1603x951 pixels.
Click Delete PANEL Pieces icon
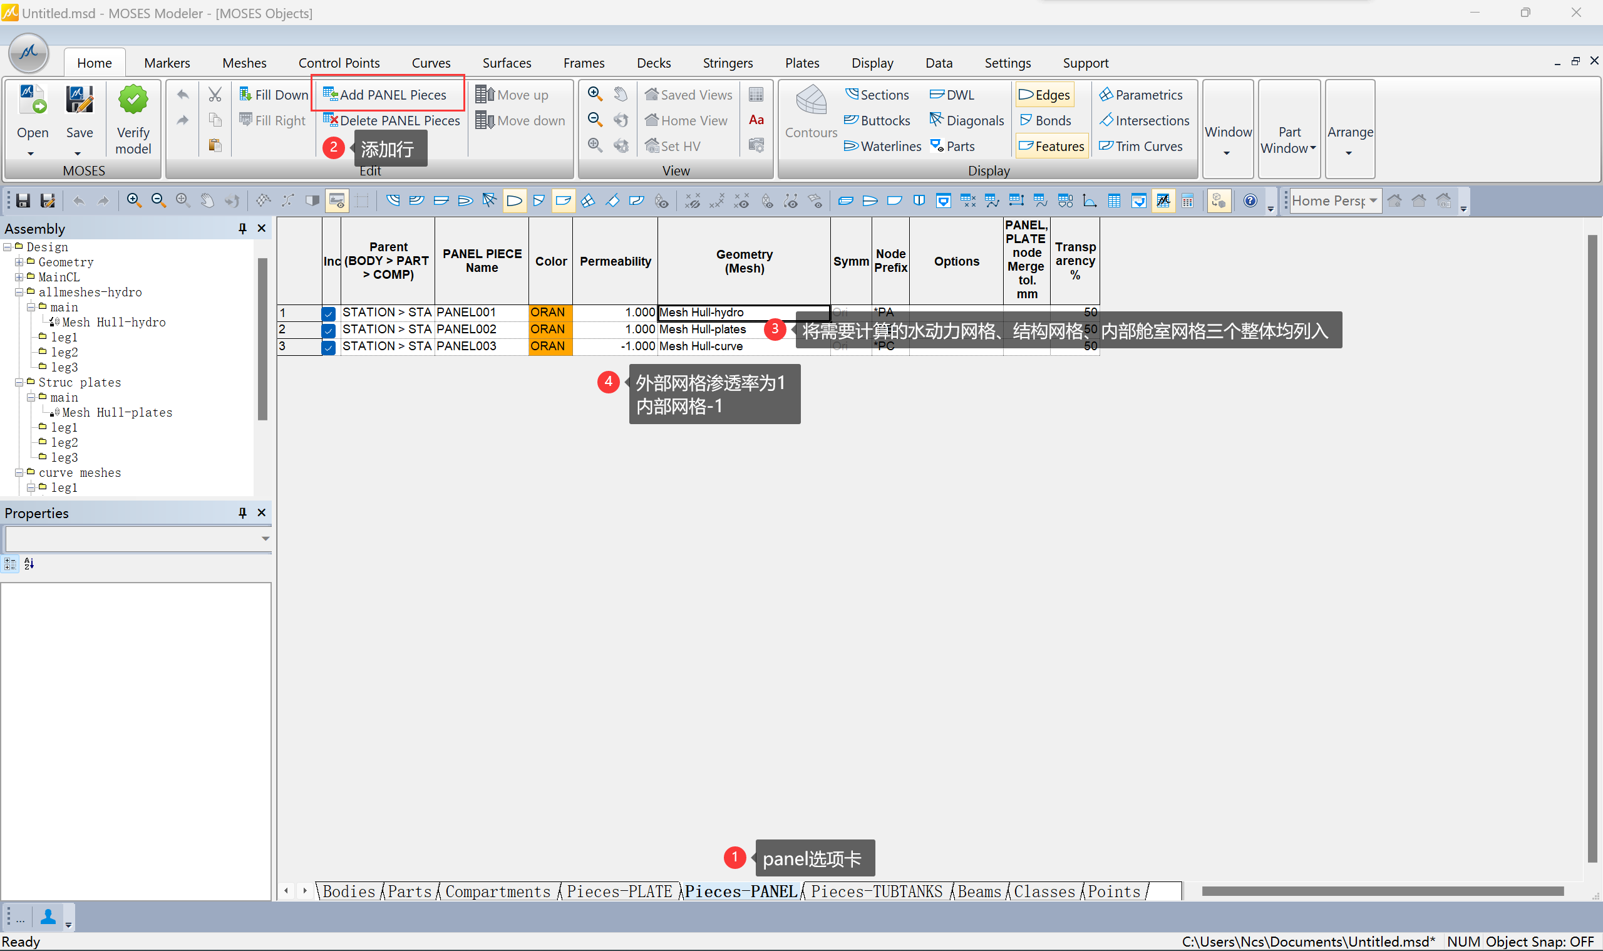[x=331, y=120]
